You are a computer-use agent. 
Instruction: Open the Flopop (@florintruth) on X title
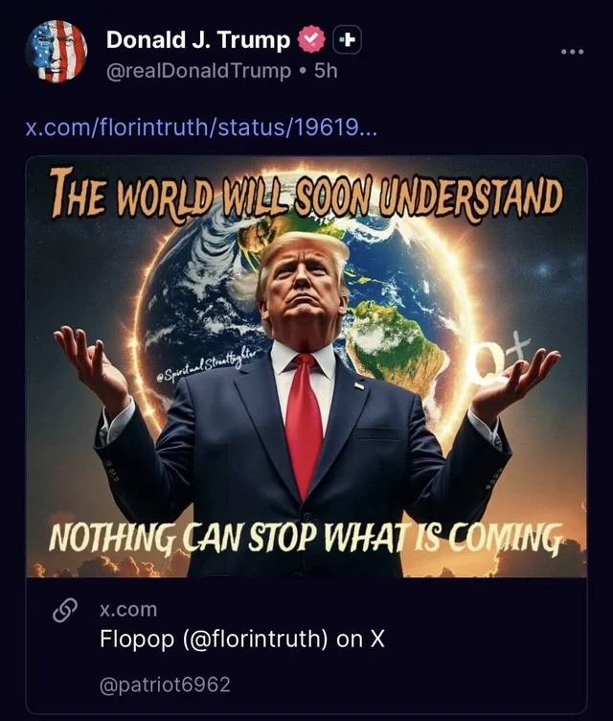242,639
